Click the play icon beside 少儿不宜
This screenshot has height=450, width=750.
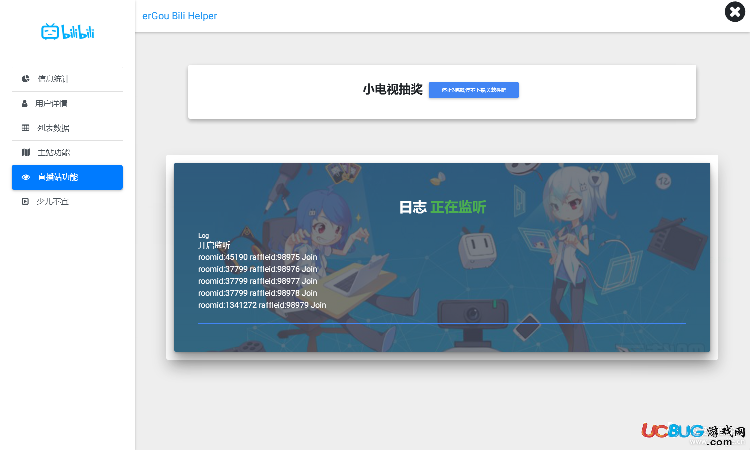(x=25, y=201)
